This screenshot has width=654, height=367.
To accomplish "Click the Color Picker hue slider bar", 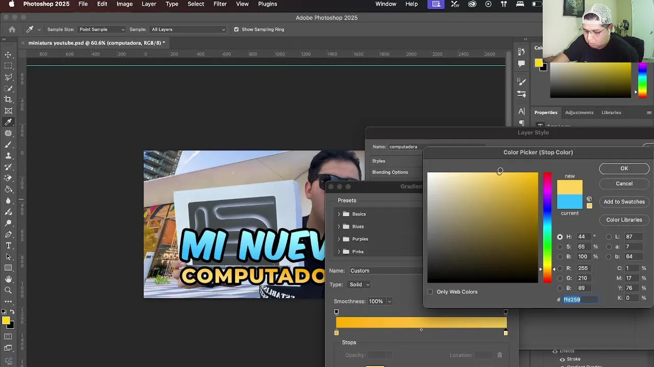I will [547, 227].
